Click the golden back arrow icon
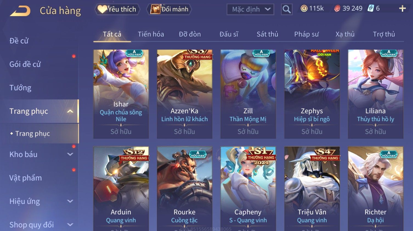Screen dimensions: 413x231 pos(20,11)
